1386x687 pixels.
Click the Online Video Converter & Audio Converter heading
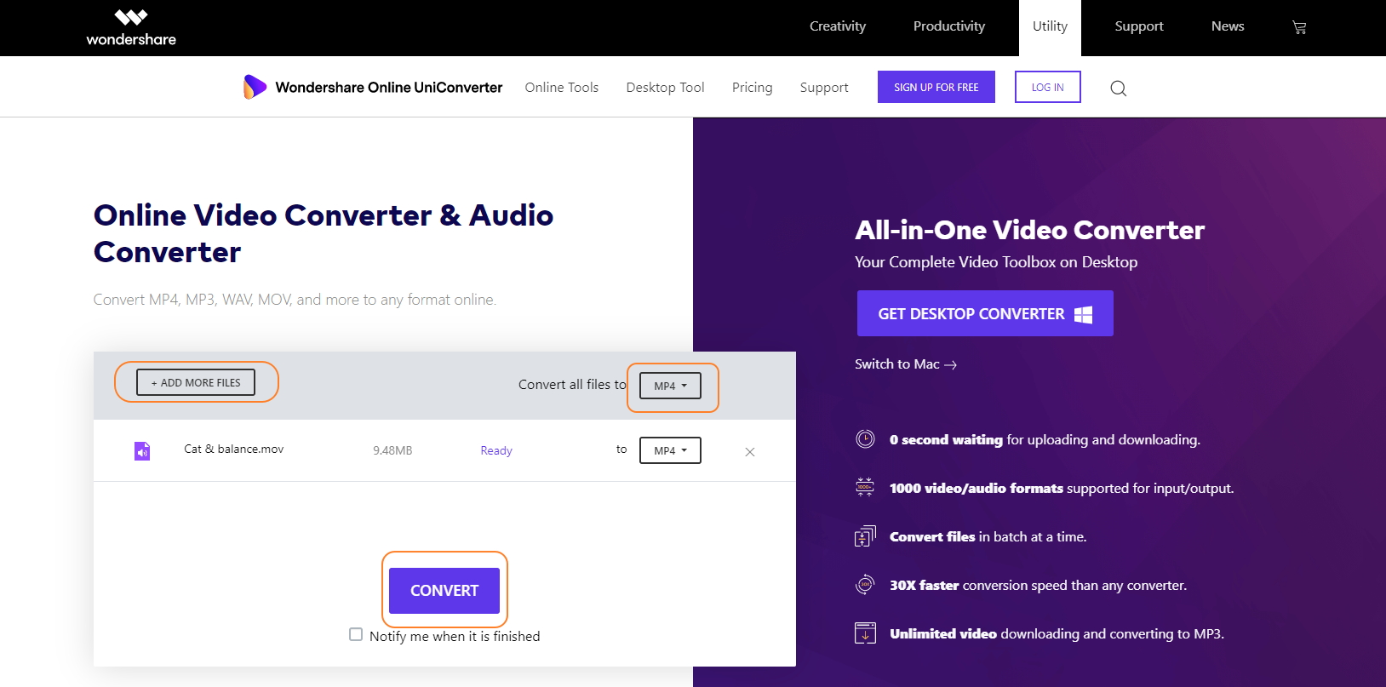pyautogui.click(x=324, y=233)
